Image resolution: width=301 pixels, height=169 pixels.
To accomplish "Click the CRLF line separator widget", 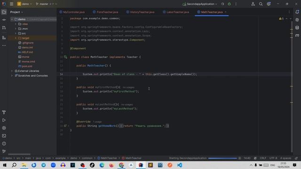I will tap(263, 158).
